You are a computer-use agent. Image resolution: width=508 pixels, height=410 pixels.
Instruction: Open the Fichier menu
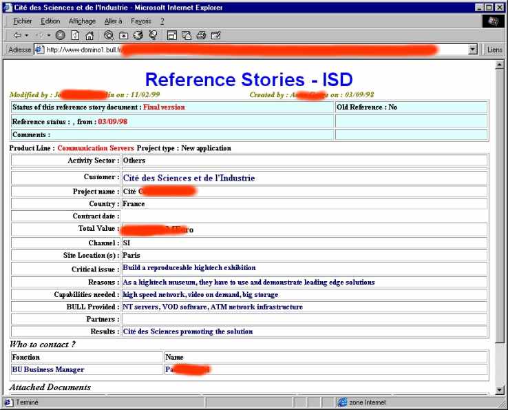22,21
